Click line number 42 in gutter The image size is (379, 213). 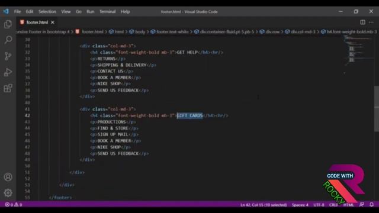pos(27,115)
